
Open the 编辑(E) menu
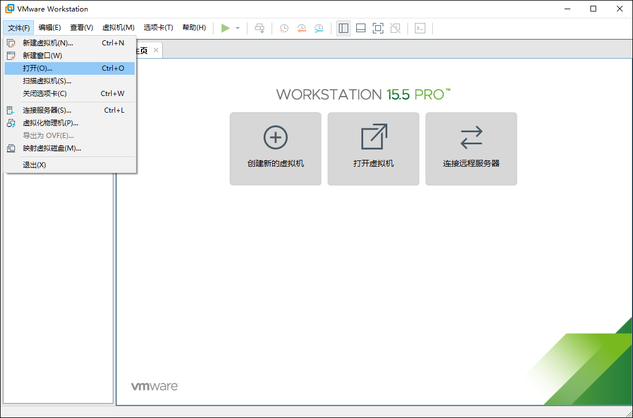tap(49, 28)
